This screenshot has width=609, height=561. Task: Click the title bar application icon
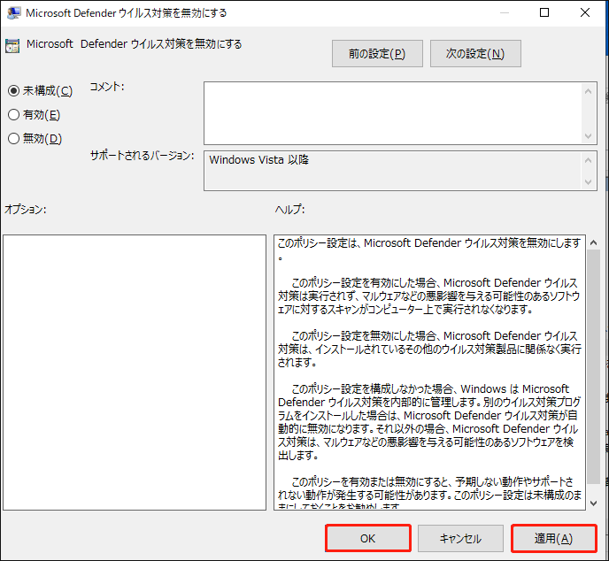(x=13, y=12)
